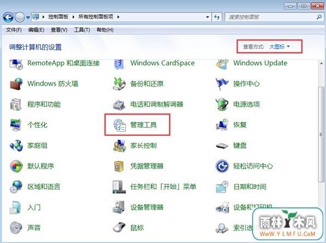Screen dimensions: 326x243
Task: Open the 电源选项 battery icon
Action: click(222, 105)
